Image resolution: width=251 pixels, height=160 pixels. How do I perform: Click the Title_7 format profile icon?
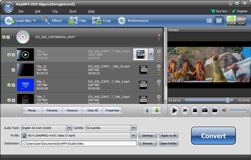tap(143, 100)
